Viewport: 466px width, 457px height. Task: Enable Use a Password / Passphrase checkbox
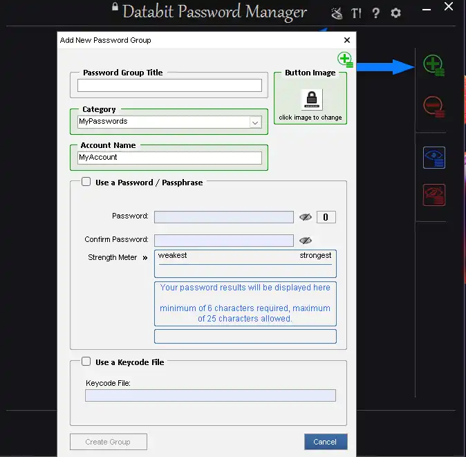[x=86, y=183]
